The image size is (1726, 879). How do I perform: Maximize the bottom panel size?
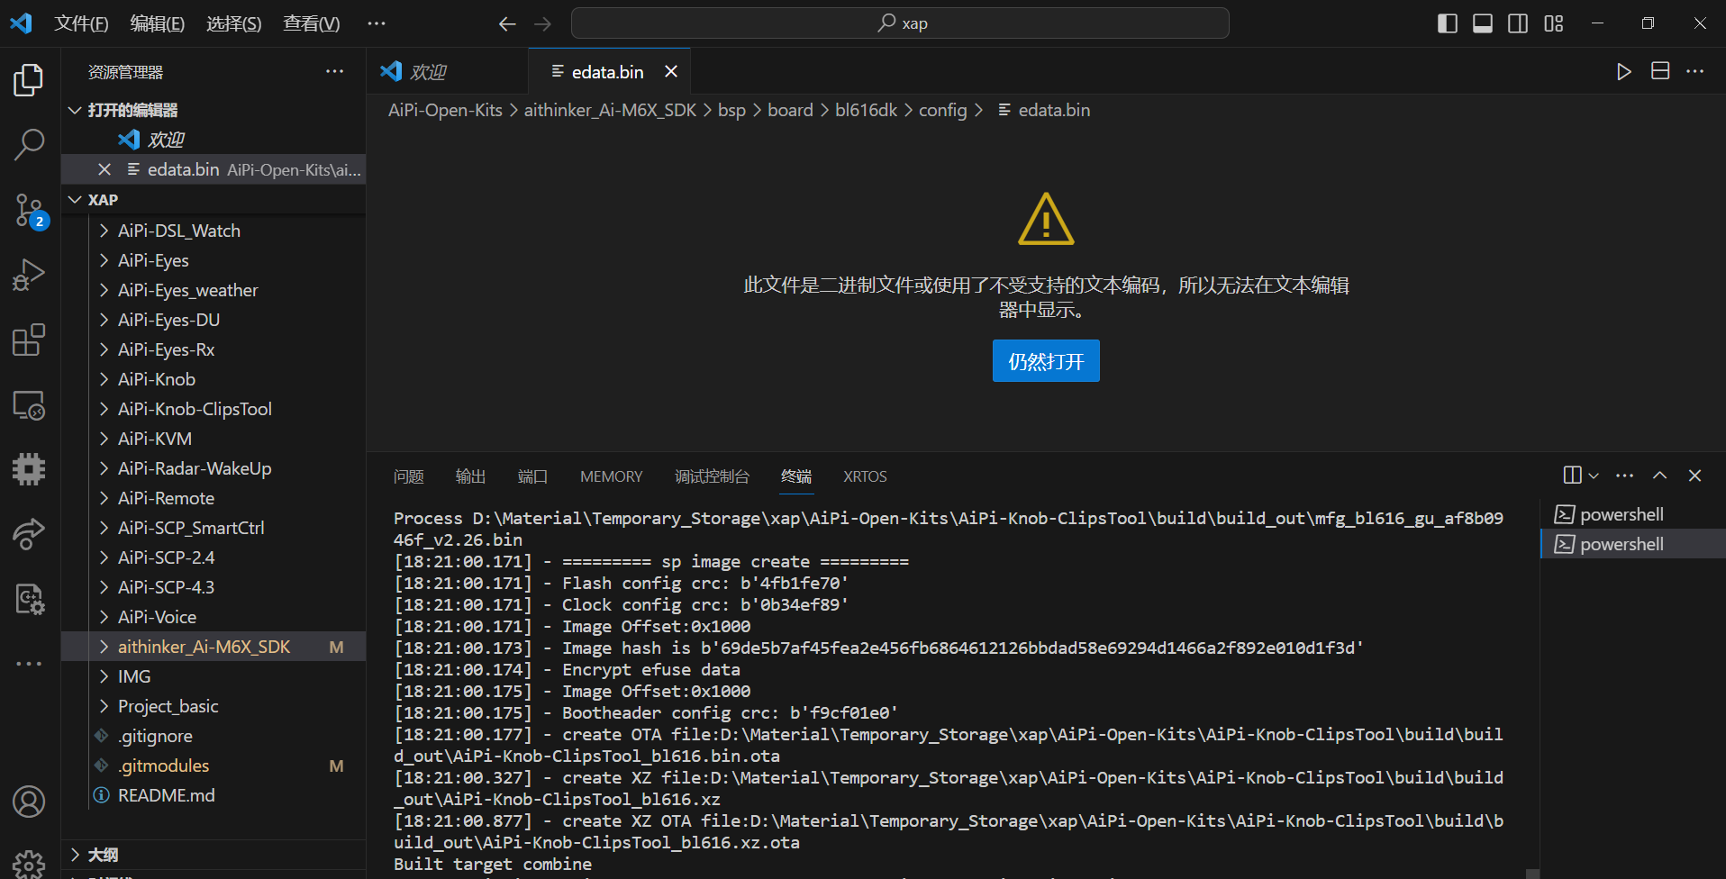(x=1660, y=476)
